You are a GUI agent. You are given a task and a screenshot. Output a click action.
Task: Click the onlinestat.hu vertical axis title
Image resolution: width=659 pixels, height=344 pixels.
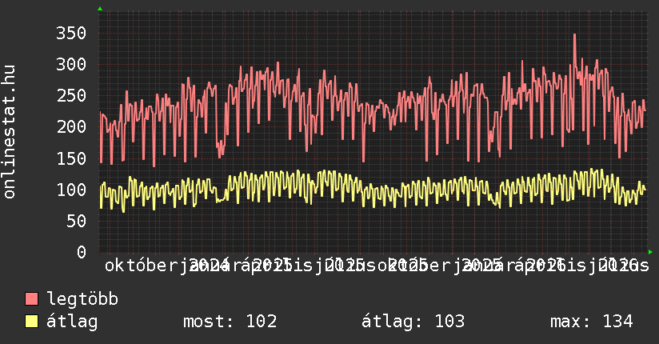[9, 132]
